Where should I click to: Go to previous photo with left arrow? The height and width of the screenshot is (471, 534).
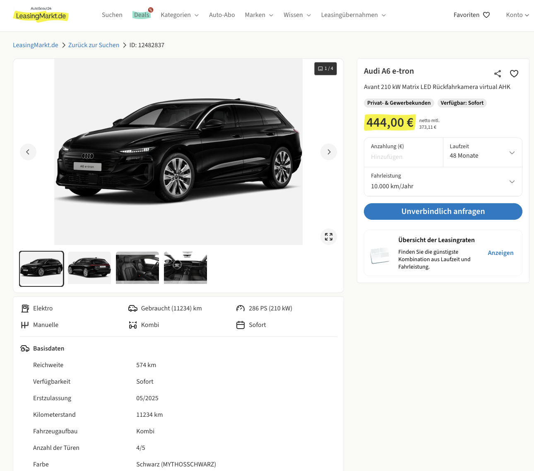28,152
